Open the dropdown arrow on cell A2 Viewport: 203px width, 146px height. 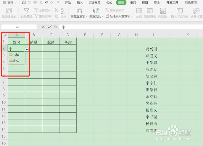coord(27,50)
